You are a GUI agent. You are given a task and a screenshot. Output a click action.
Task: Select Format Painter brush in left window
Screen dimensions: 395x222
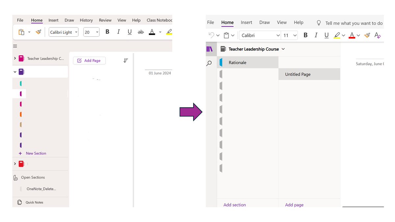(38, 32)
